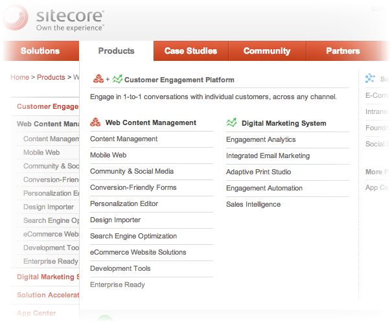Open Search Engine sub-item in left sidebar
Screen dimensions: 392x324
[51, 220]
